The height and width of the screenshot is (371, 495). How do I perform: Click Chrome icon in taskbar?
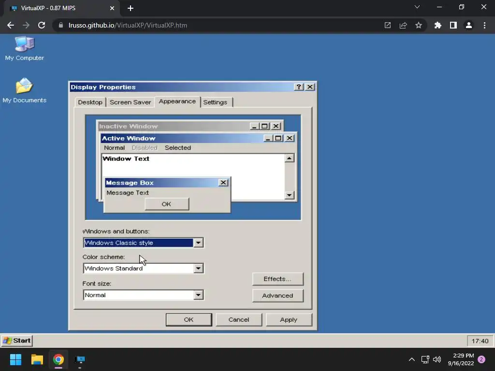58,359
